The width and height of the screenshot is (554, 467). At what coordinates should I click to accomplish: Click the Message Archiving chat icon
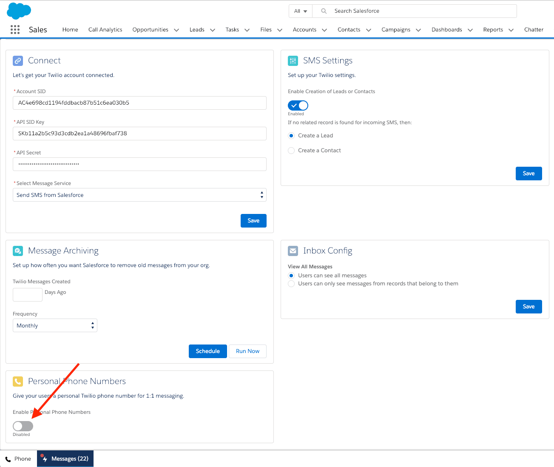[x=17, y=251]
